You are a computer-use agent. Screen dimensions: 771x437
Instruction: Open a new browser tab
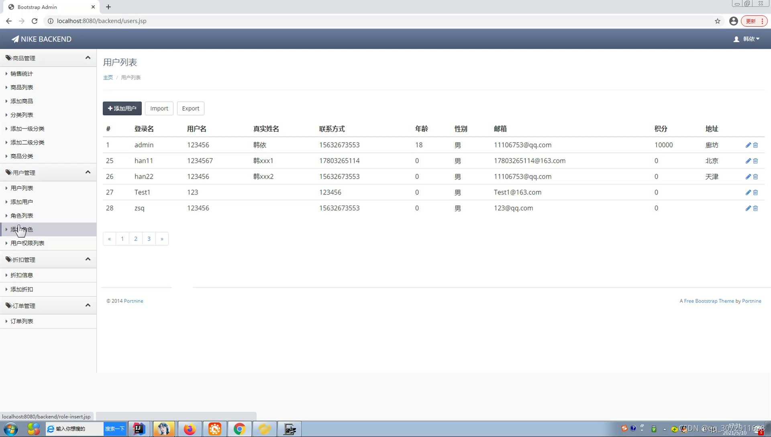pyautogui.click(x=108, y=7)
